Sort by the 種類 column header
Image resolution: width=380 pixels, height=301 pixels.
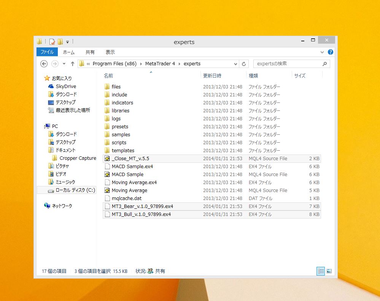(253, 76)
